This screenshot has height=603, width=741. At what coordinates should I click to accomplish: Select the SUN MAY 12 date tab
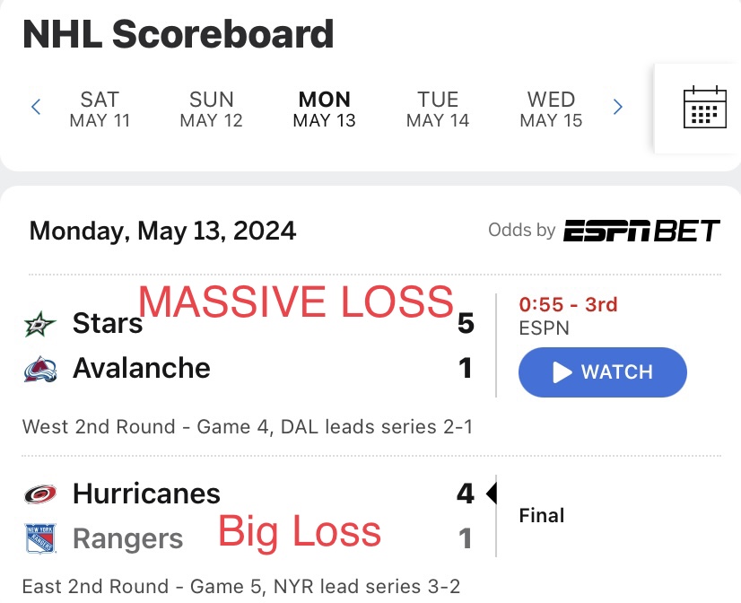click(x=211, y=109)
